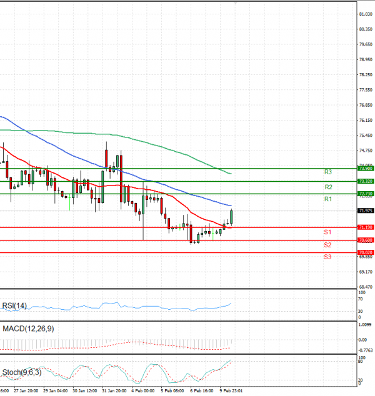Screen dimensions: 375x396
Task: Click the 78.250 price axis value
Action: 366,75
